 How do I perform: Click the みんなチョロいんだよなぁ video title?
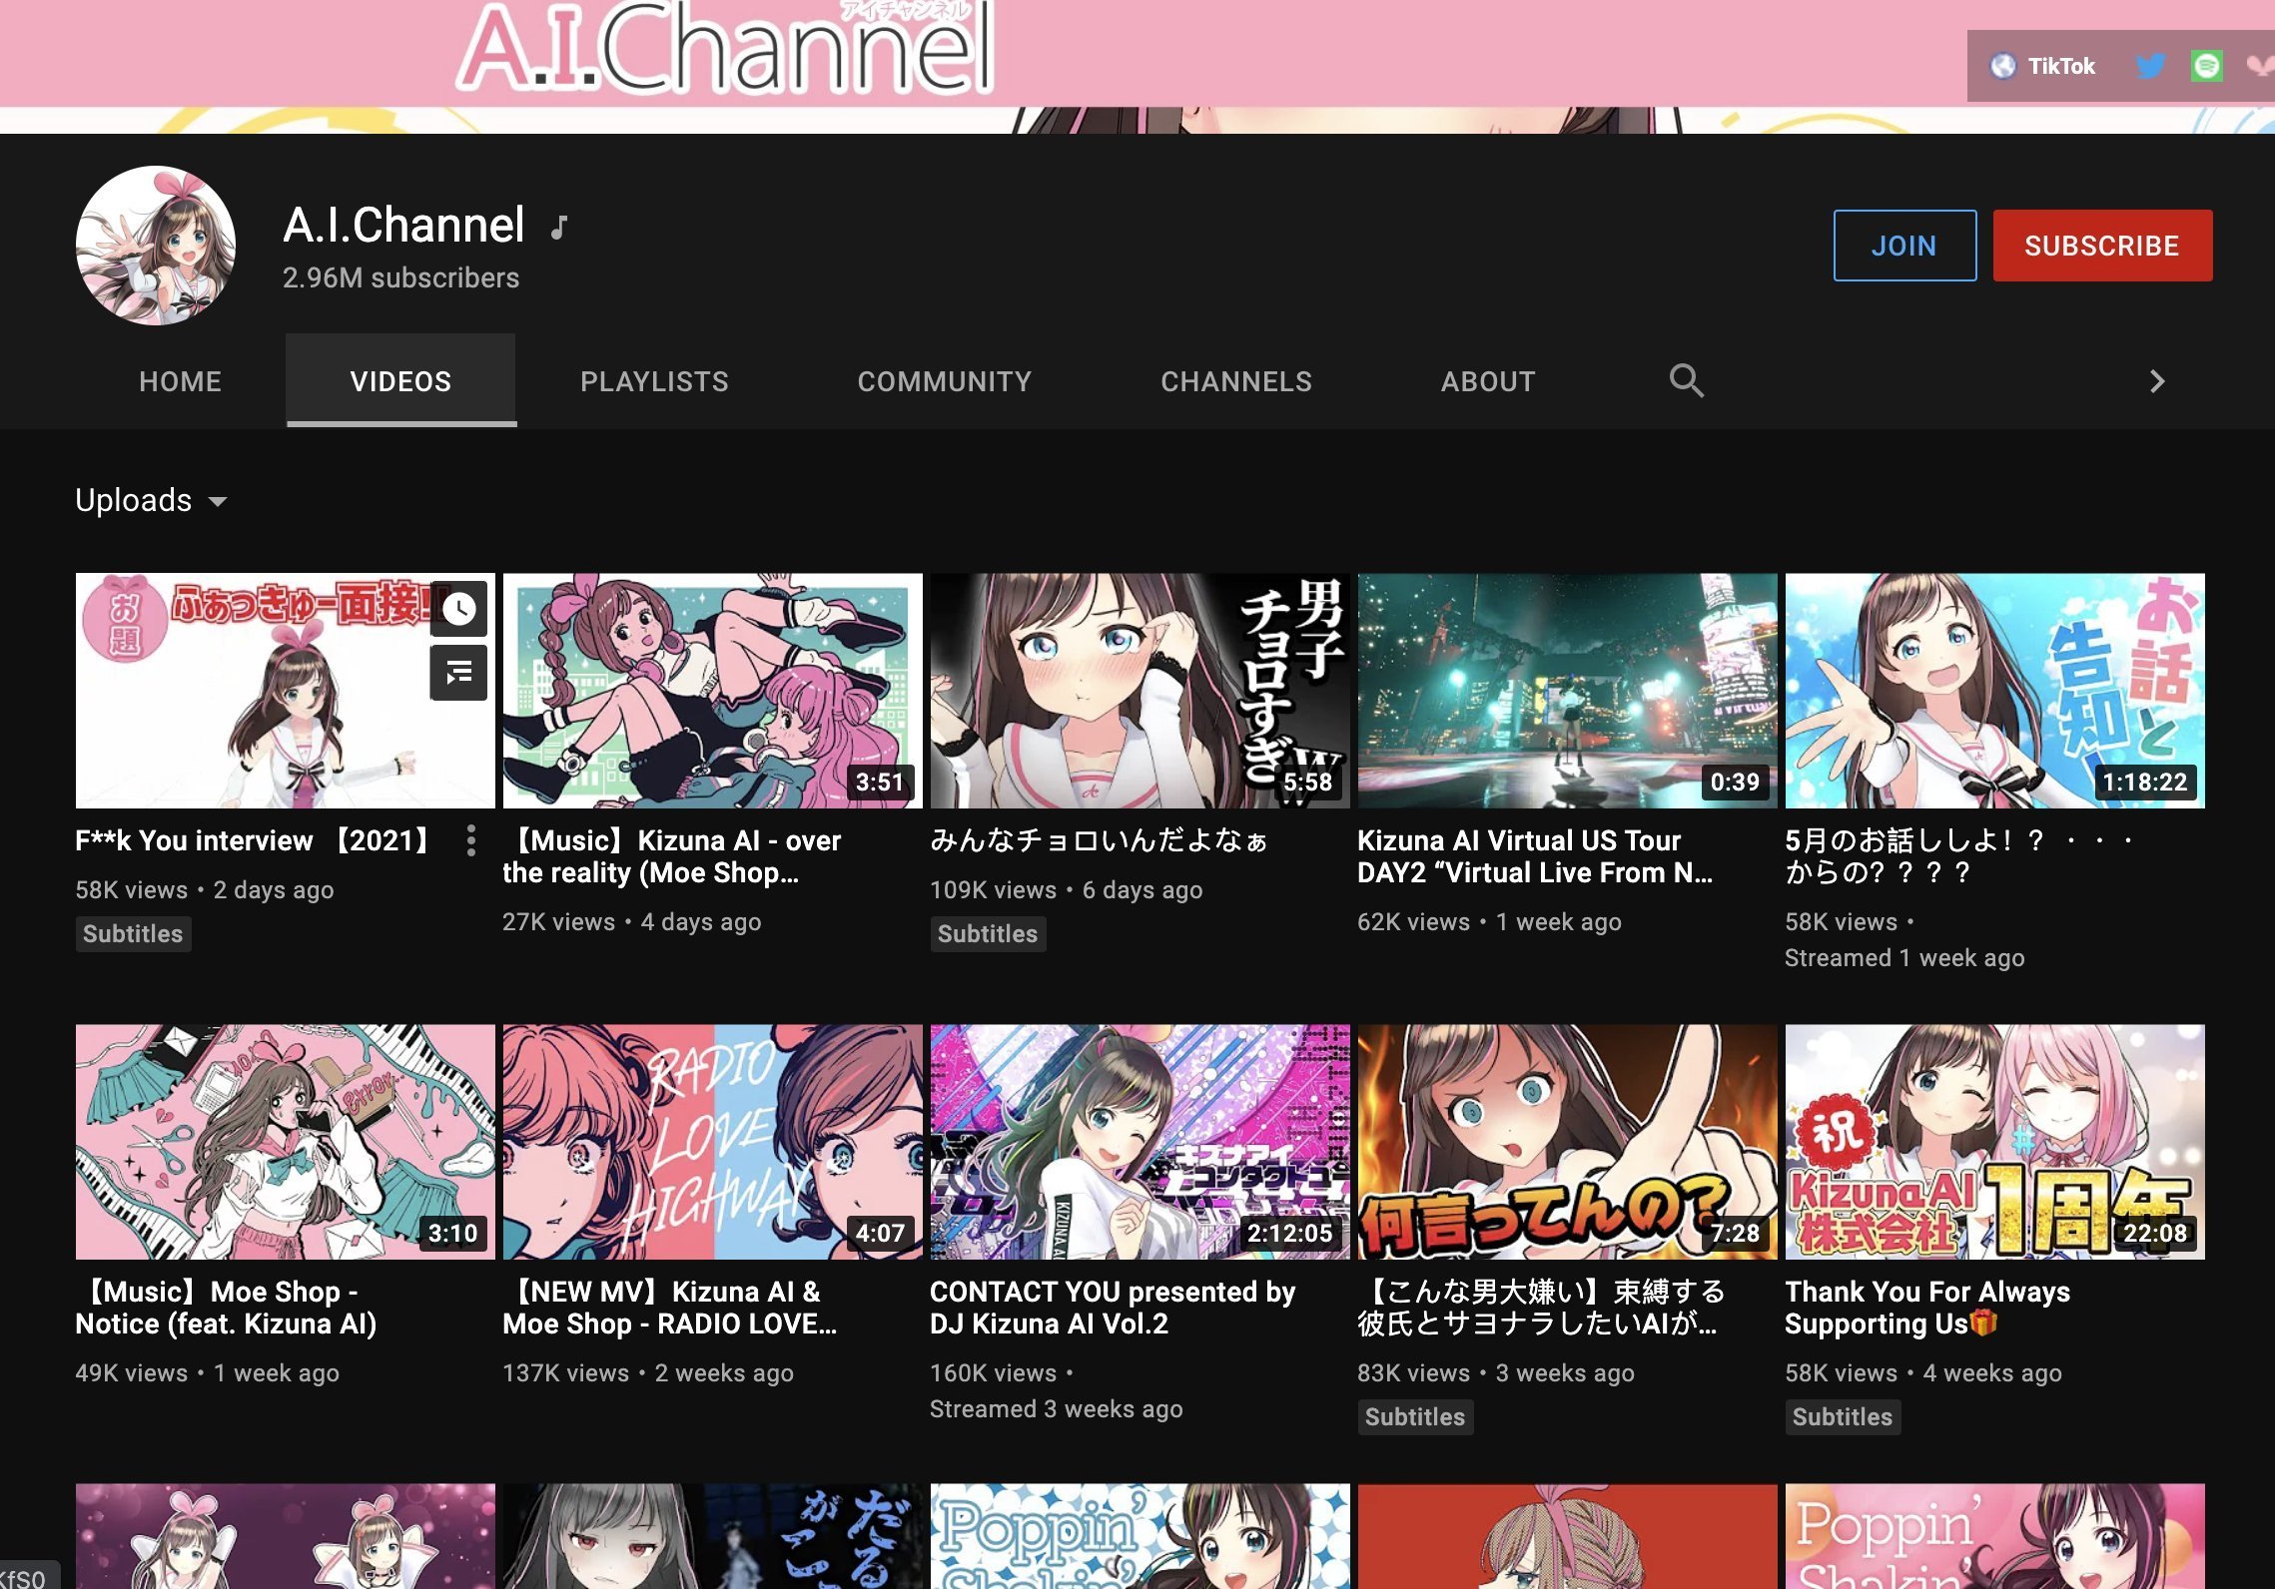pos(1099,841)
